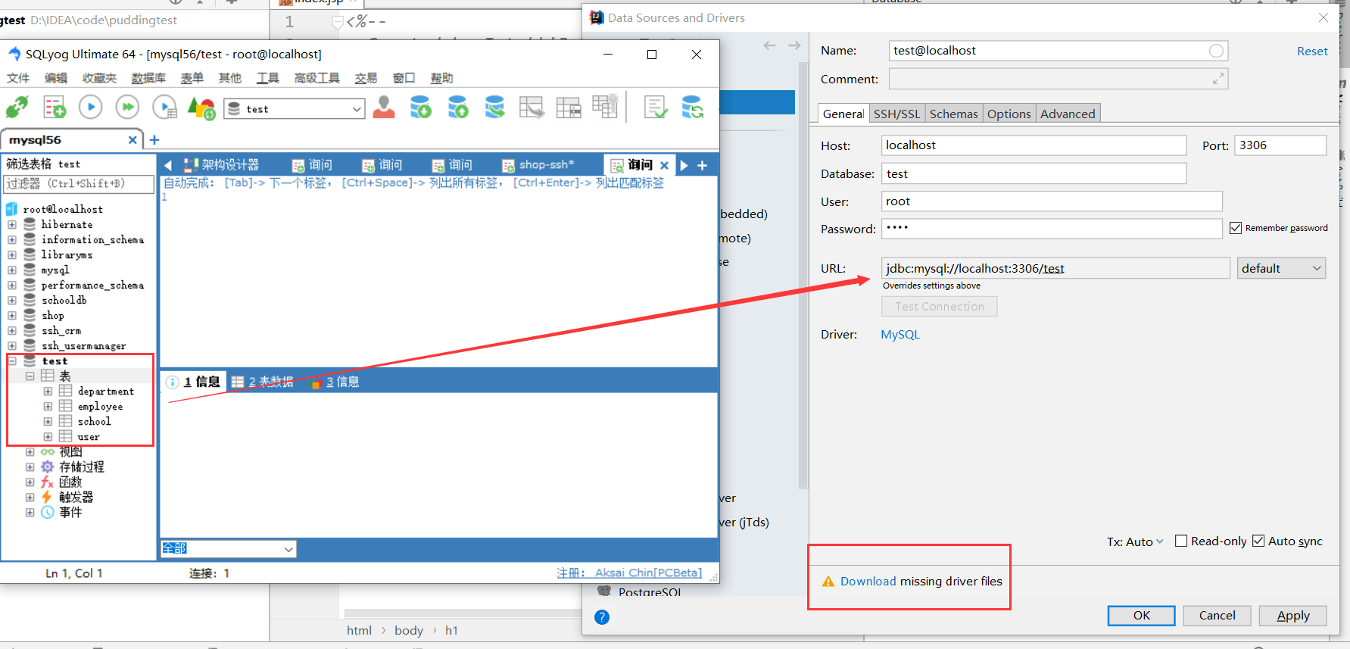This screenshot has height=649, width=1350.
Task: Close the mysql56 connection tab
Action: tap(133, 140)
